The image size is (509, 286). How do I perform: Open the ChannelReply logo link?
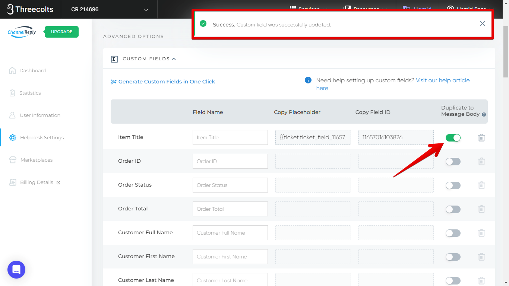22,32
